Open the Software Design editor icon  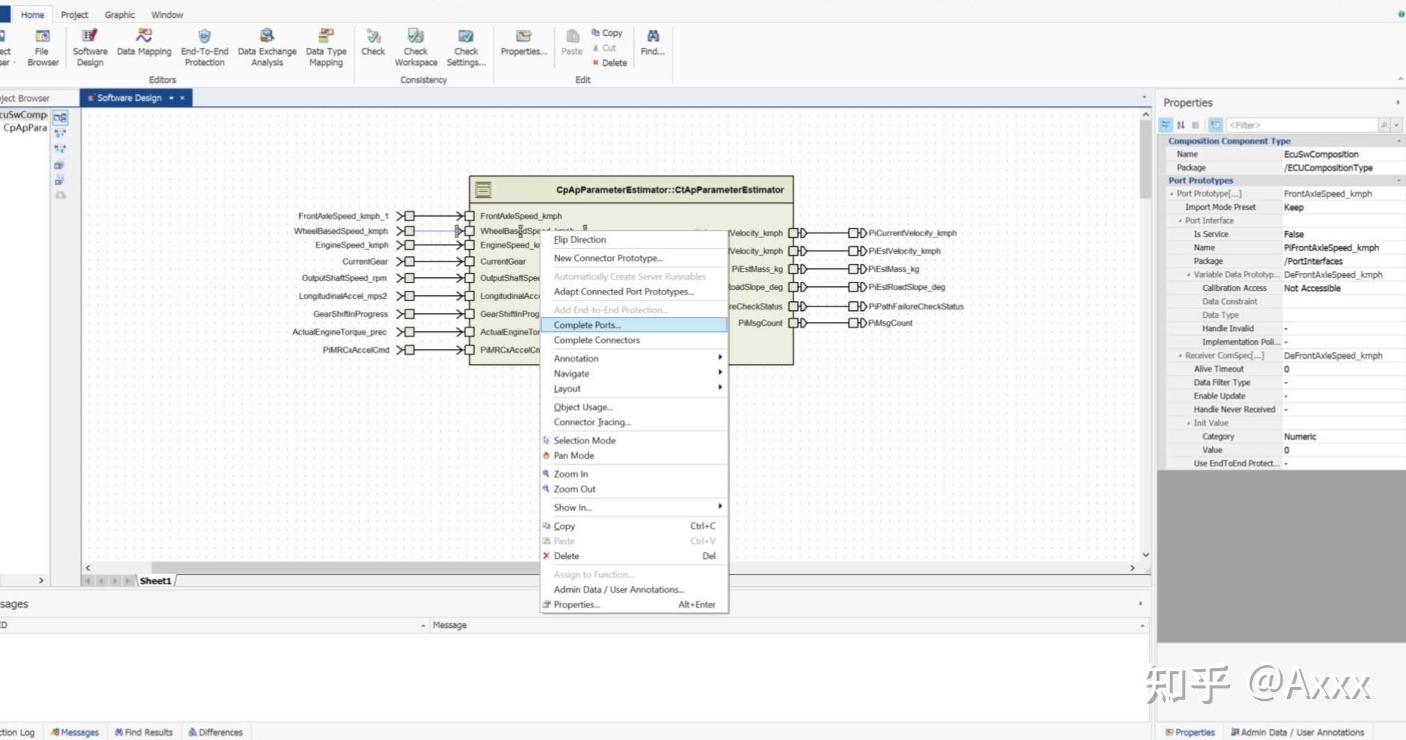click(x=90, y=36)
